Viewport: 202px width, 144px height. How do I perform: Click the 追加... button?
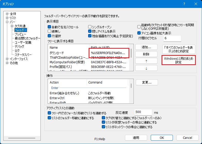[146, 47]
